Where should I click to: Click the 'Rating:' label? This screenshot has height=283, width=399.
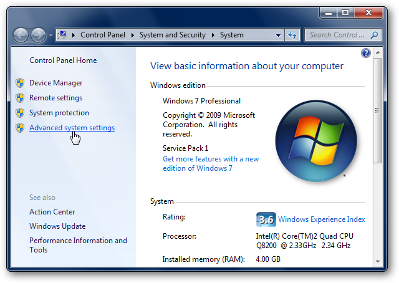[x=175, y=217]
